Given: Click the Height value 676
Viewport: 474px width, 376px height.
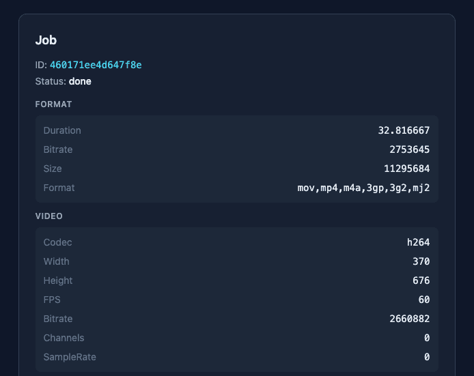Looking at the screenshot, I should (421, 280).
